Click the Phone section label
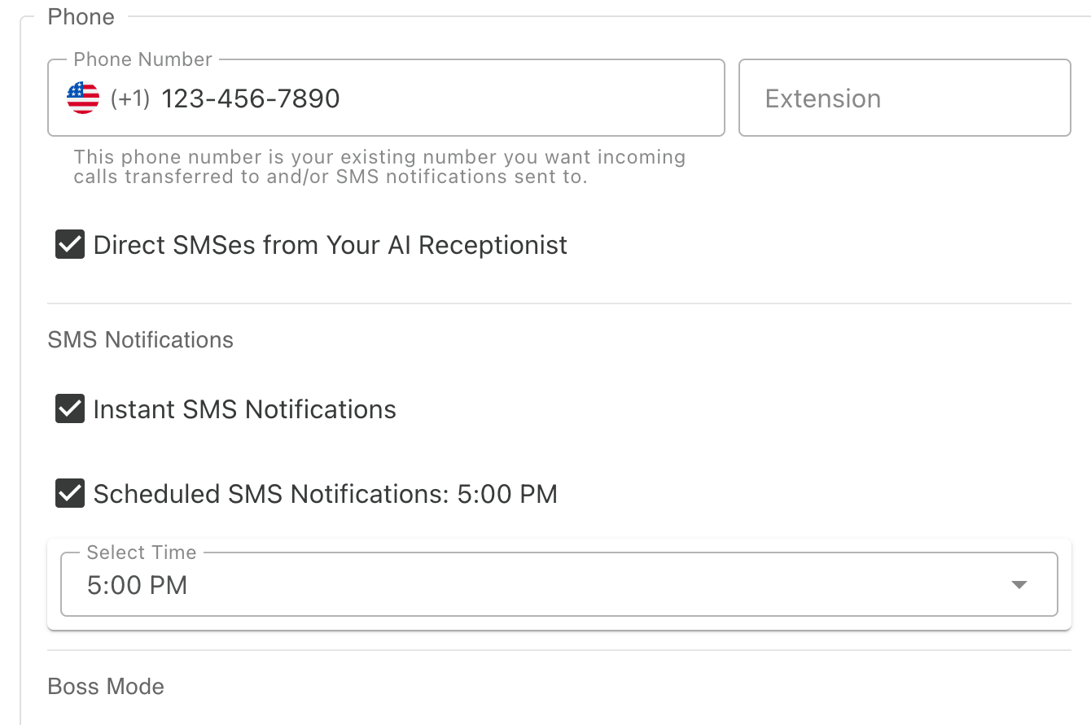Viewport: 1091px width, 725px height. click(x=81, y=16)
